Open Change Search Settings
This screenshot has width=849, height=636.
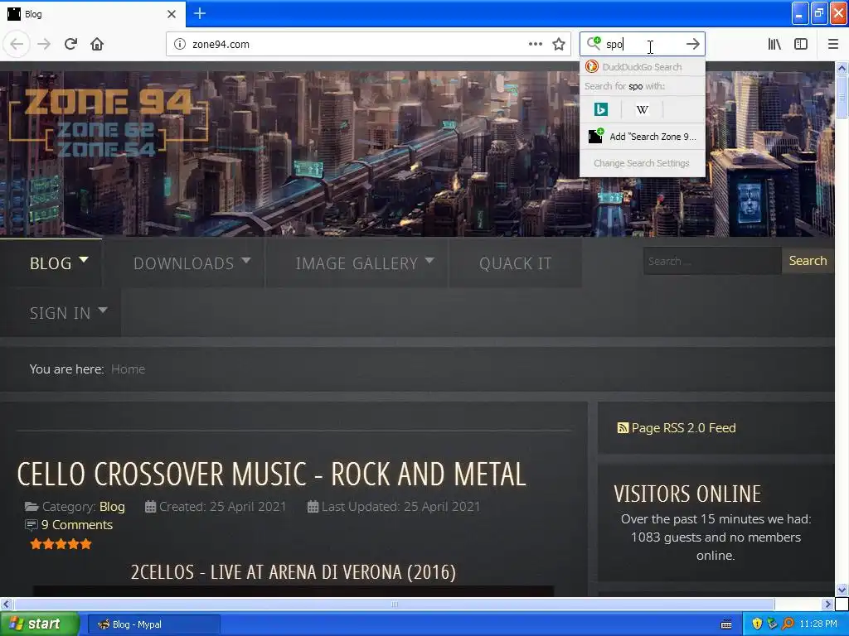tap(643, 163)
